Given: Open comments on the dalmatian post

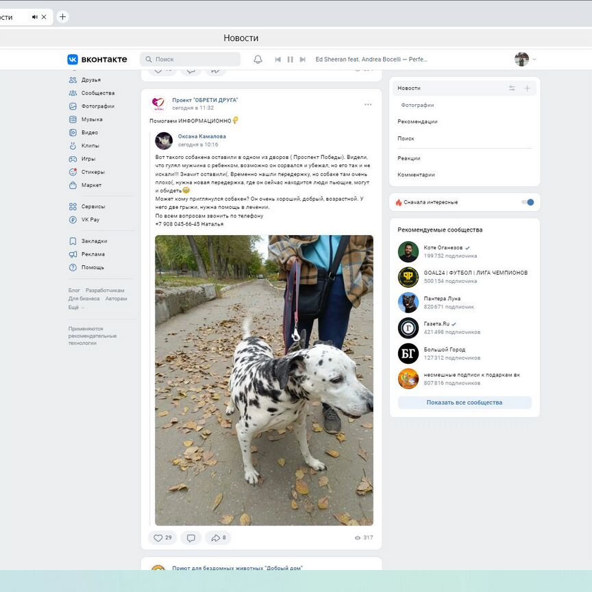Looking at the screenshot, I should click(190, 538).
